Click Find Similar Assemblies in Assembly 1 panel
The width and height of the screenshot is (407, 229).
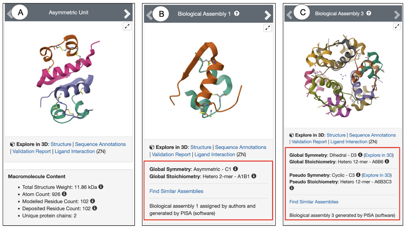pos(176,191)
